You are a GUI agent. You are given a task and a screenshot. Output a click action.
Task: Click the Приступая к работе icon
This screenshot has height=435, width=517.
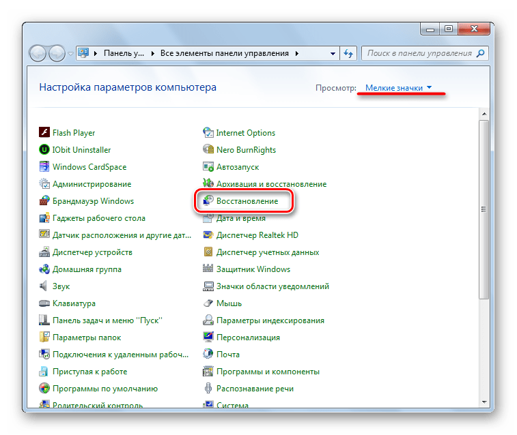pos(44,371)
